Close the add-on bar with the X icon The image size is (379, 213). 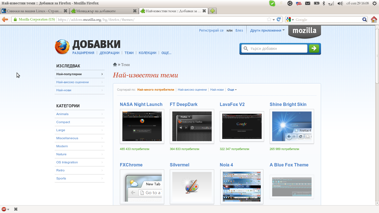click(16, 209)
